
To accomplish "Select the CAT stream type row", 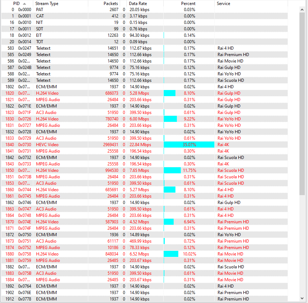I will point(144,16).
